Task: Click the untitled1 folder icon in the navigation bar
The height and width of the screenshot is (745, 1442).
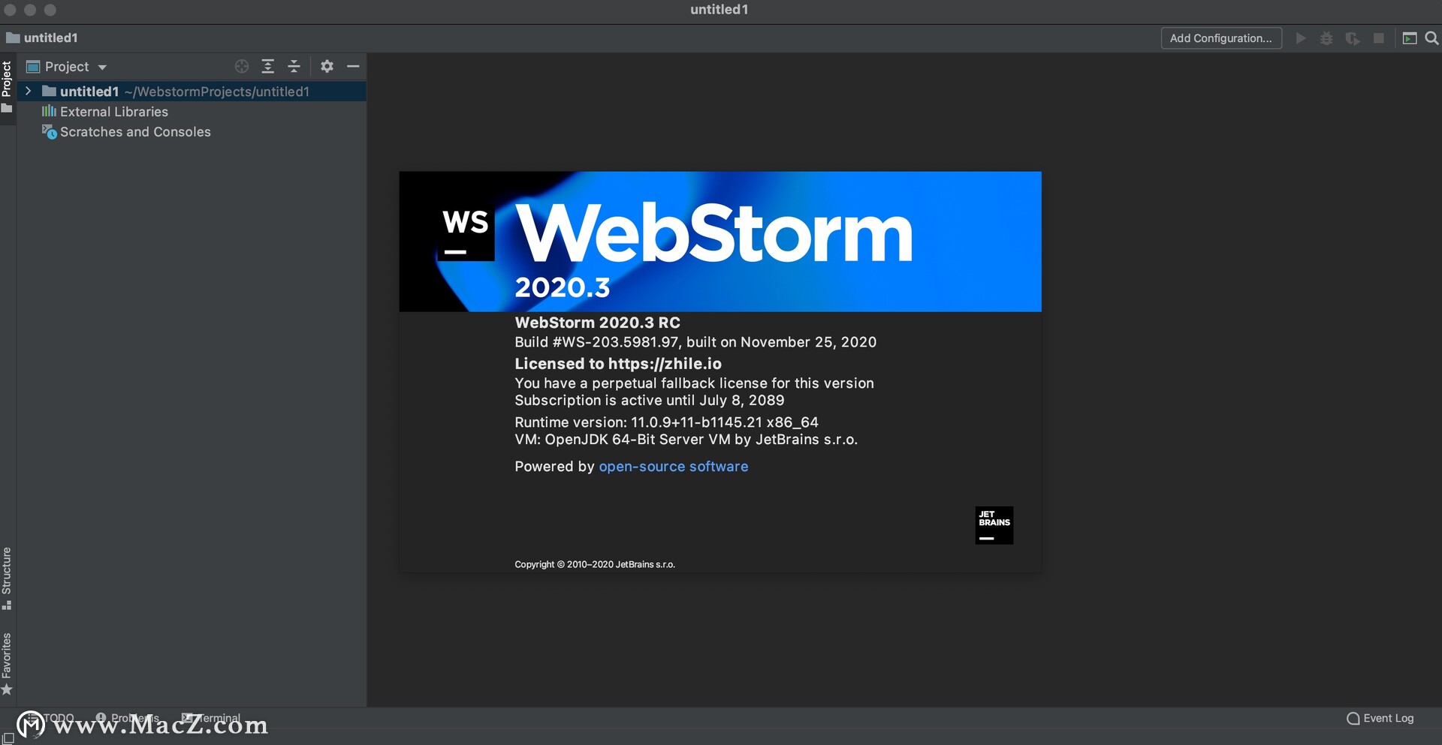Action: 13,38
